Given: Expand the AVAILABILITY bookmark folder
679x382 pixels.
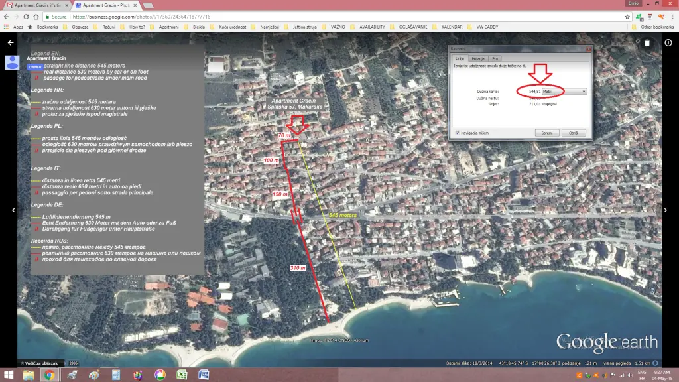Looking at the screenshot, I should (x=371, y=27).
